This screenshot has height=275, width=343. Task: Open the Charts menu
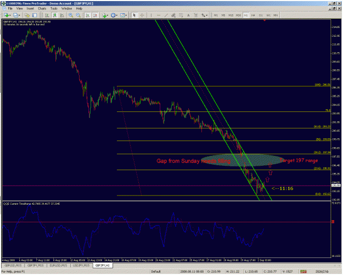tap(42, 9)
